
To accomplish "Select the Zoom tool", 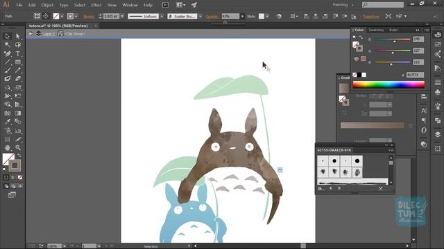I will point(18,147).
